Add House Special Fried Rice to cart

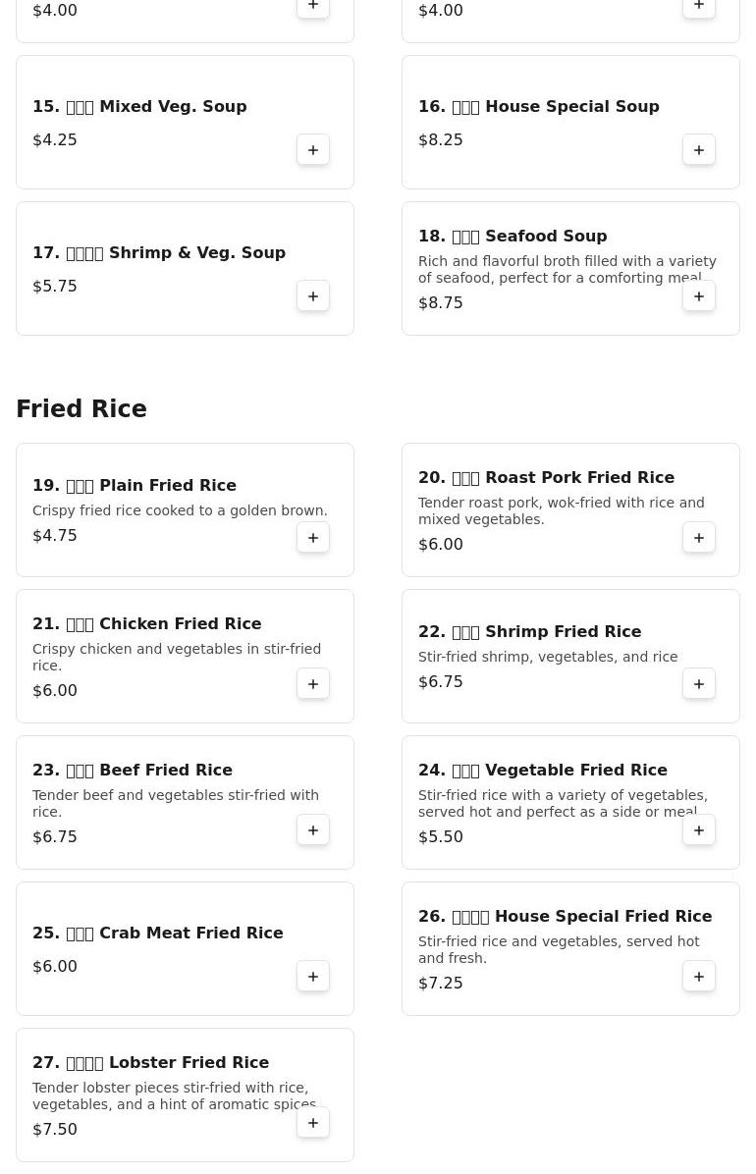[x=699, y=977]
